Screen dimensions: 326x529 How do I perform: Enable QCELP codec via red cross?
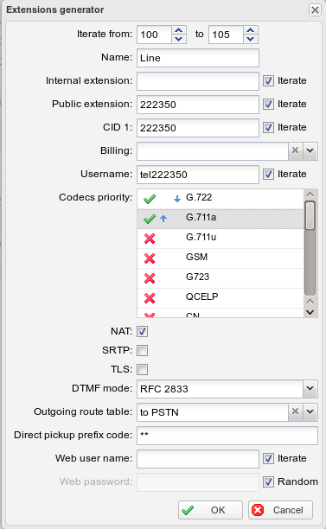pos(150,298)
